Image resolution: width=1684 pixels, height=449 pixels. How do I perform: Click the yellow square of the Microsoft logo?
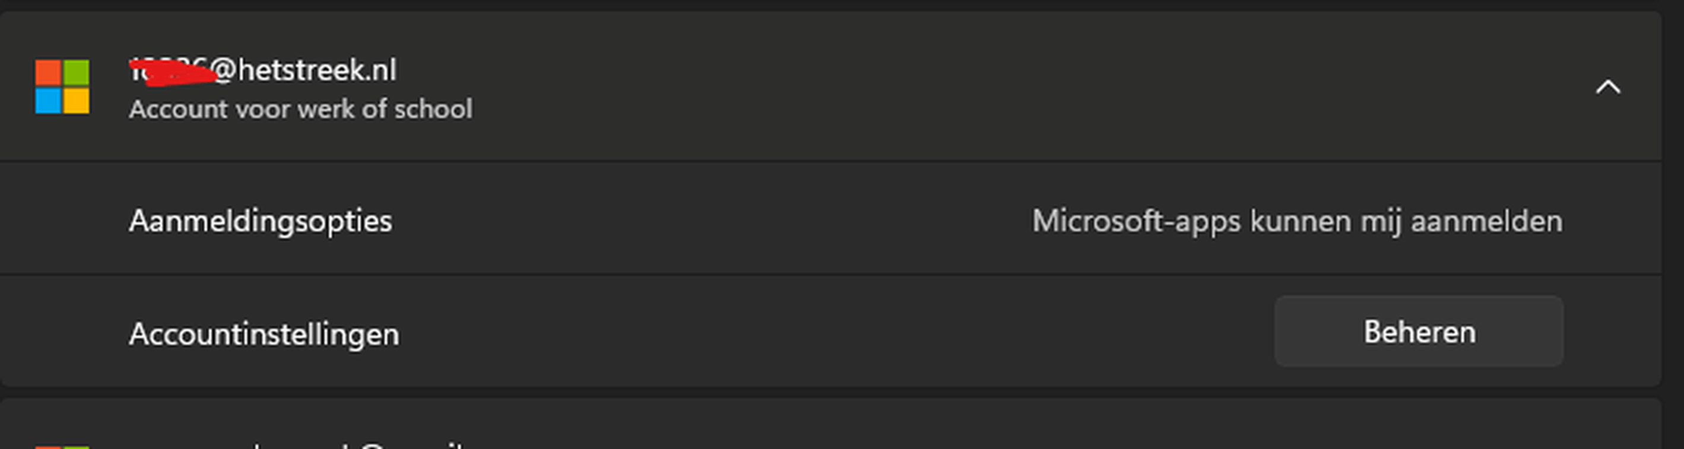tap(77, 101)
